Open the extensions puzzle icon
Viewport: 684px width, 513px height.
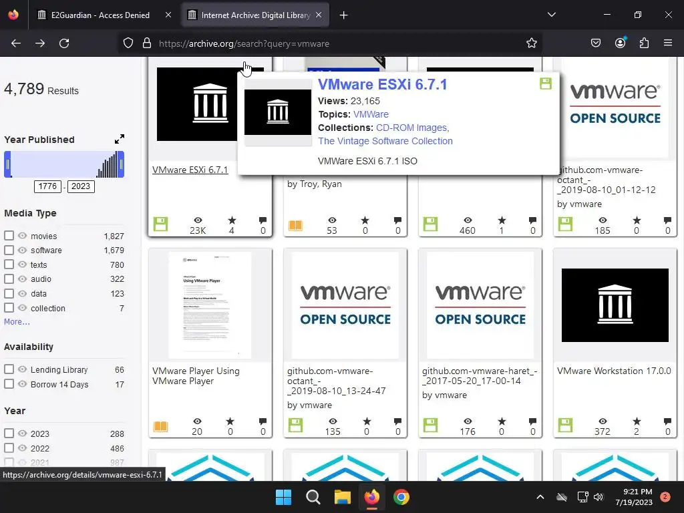(644, 43)
